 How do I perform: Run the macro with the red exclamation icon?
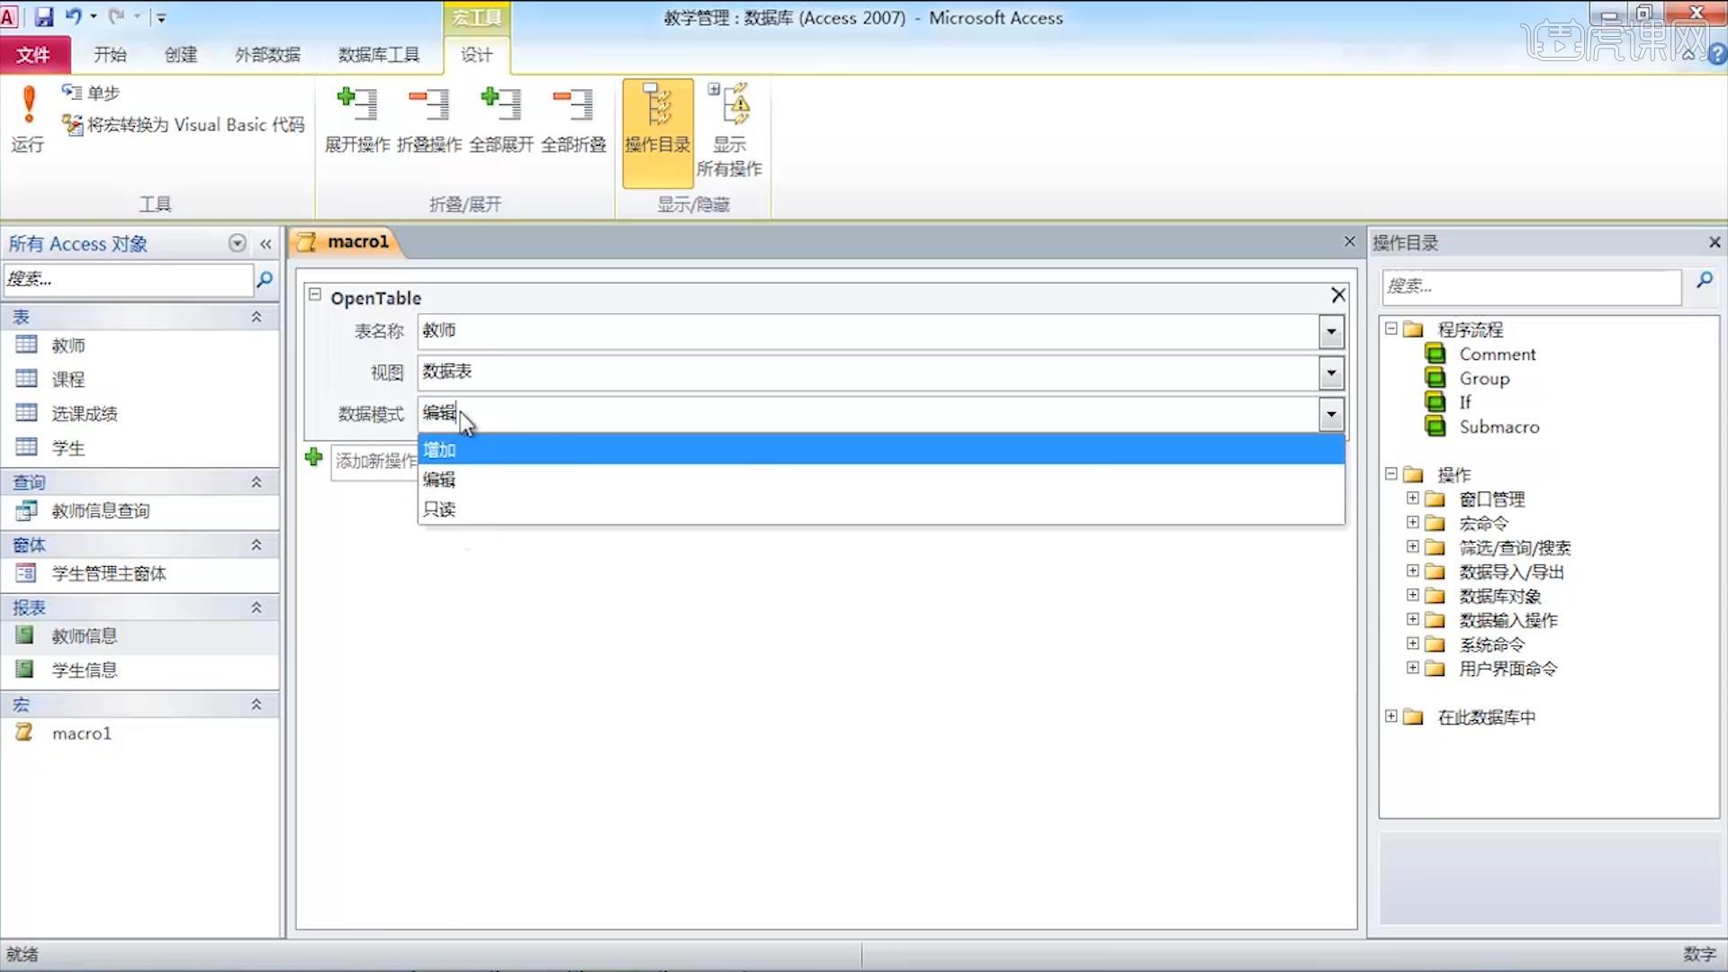pos(28,118)
